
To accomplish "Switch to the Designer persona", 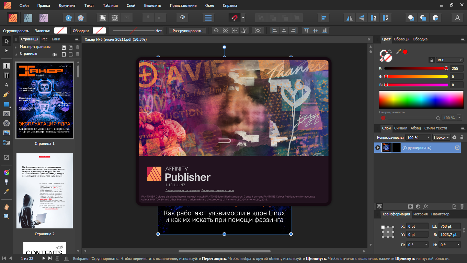I will point(28,17).
